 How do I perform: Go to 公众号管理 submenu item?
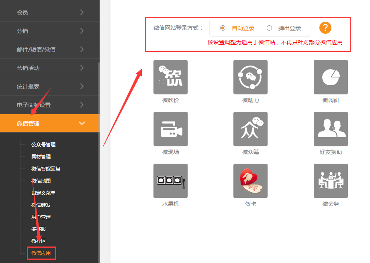tap(43, 145)
